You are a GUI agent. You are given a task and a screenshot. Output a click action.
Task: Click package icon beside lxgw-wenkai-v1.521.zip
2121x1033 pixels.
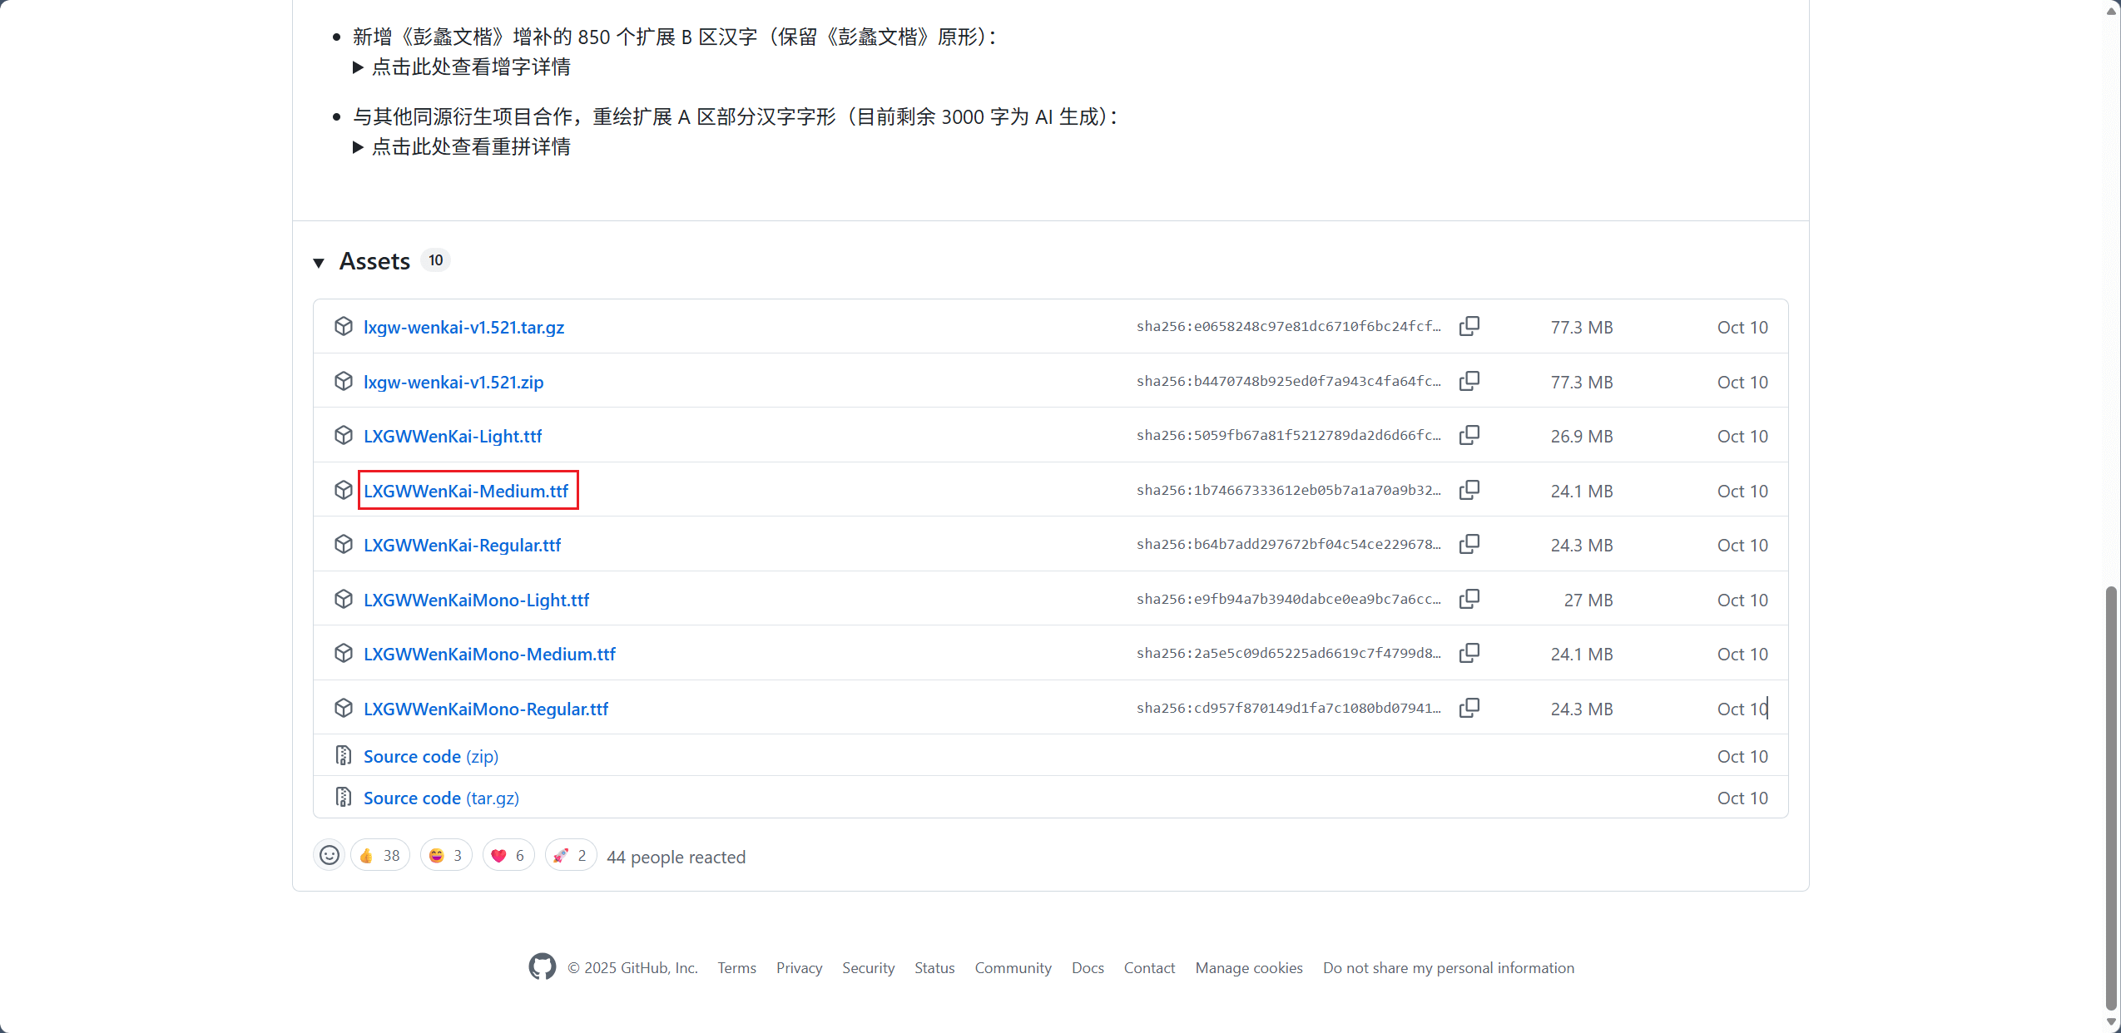click(343, 381)
